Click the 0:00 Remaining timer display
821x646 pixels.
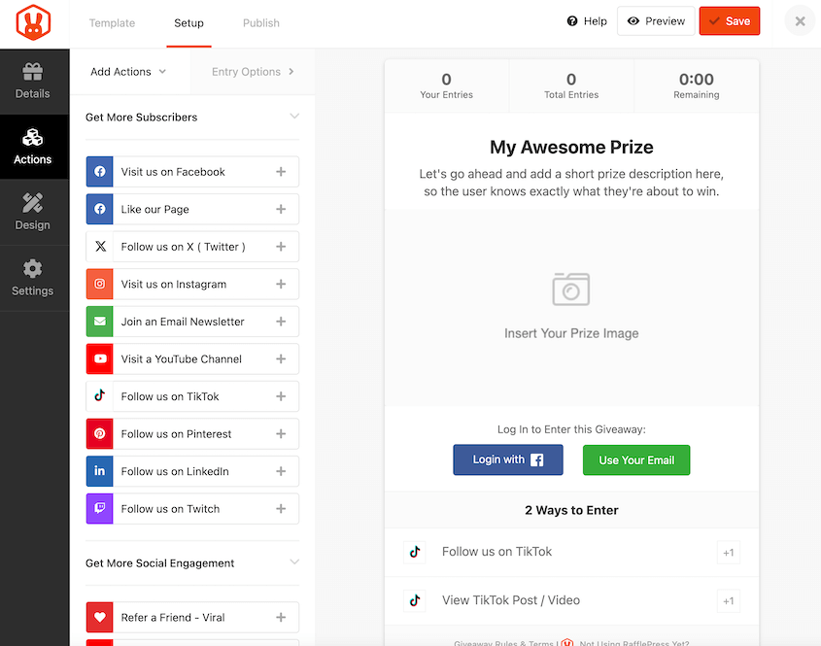(696, 85)
